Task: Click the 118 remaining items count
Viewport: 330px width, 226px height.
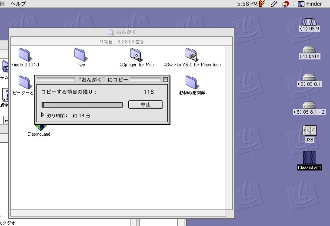Action: pyautogui.click(x=149, y=92)
